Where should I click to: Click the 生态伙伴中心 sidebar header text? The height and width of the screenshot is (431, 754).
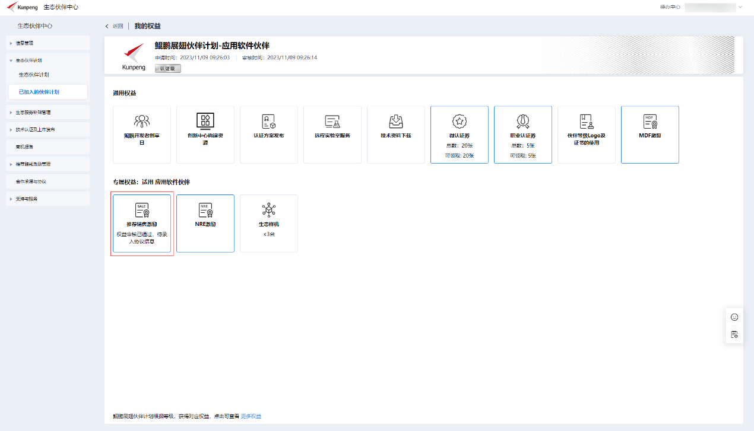coord(35,26)
